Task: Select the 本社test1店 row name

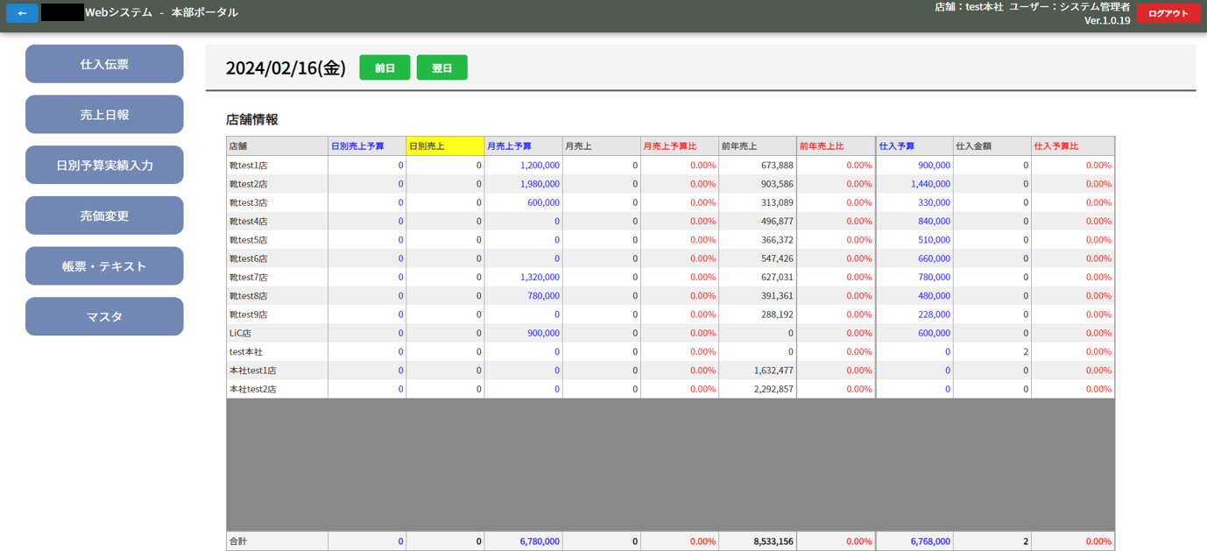Action: (253, 371)
